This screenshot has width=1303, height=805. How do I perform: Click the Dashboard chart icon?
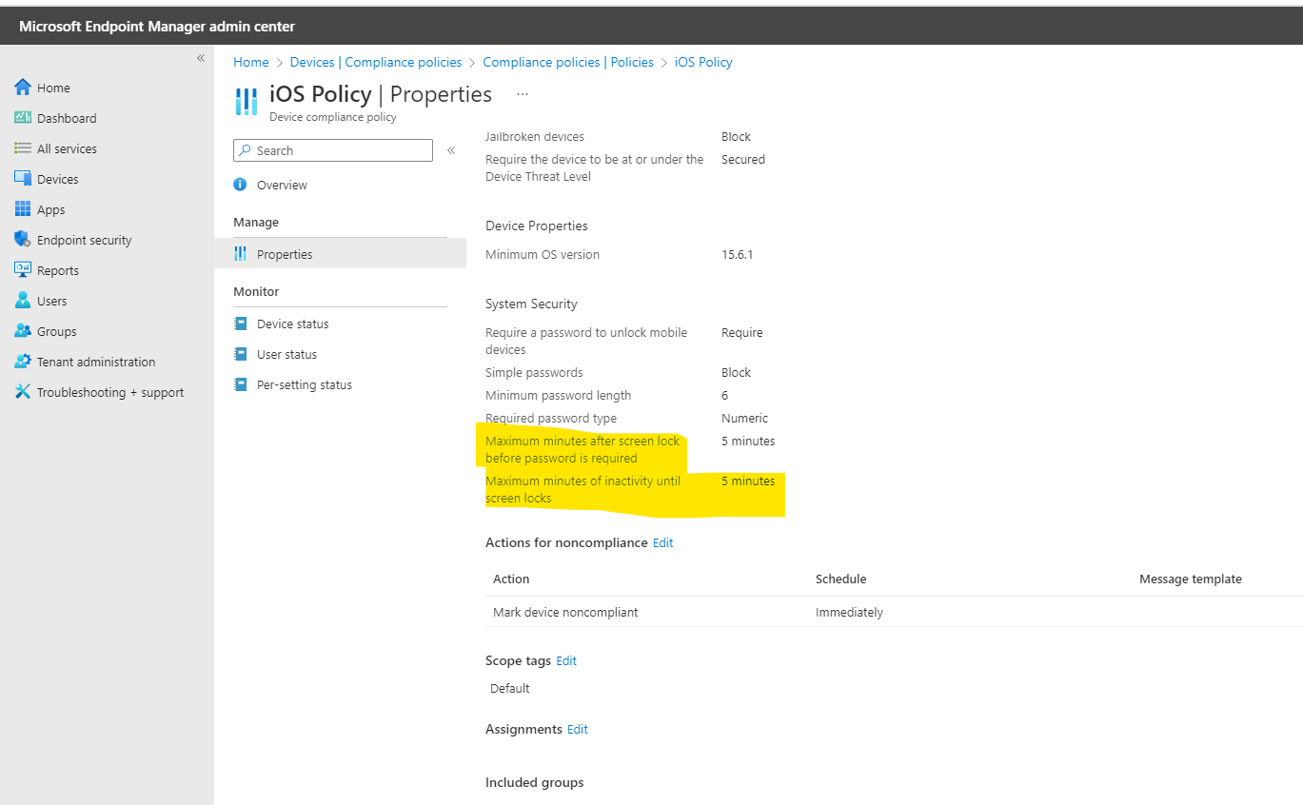pyautogui.click(x=23, y=118)
